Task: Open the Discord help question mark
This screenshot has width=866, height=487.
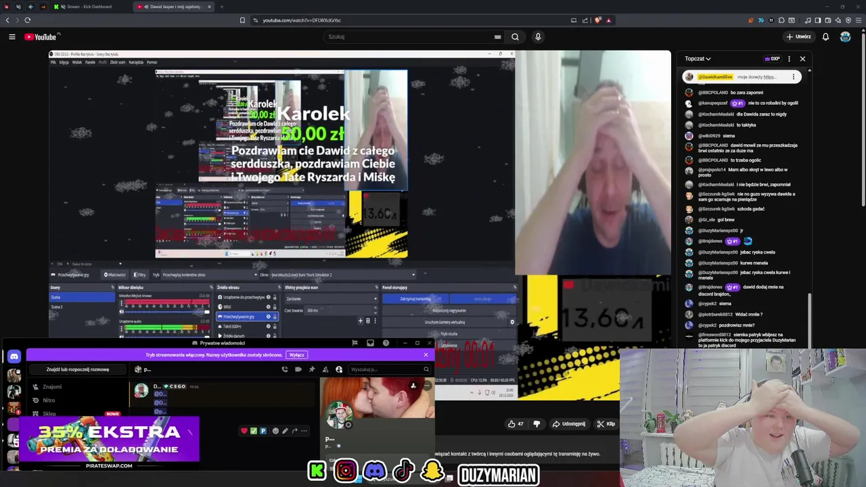Action: 386,343
